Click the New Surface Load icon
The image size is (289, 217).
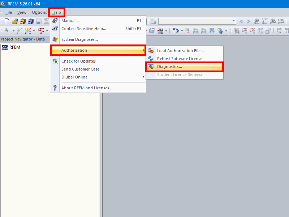tap(212, 31)
